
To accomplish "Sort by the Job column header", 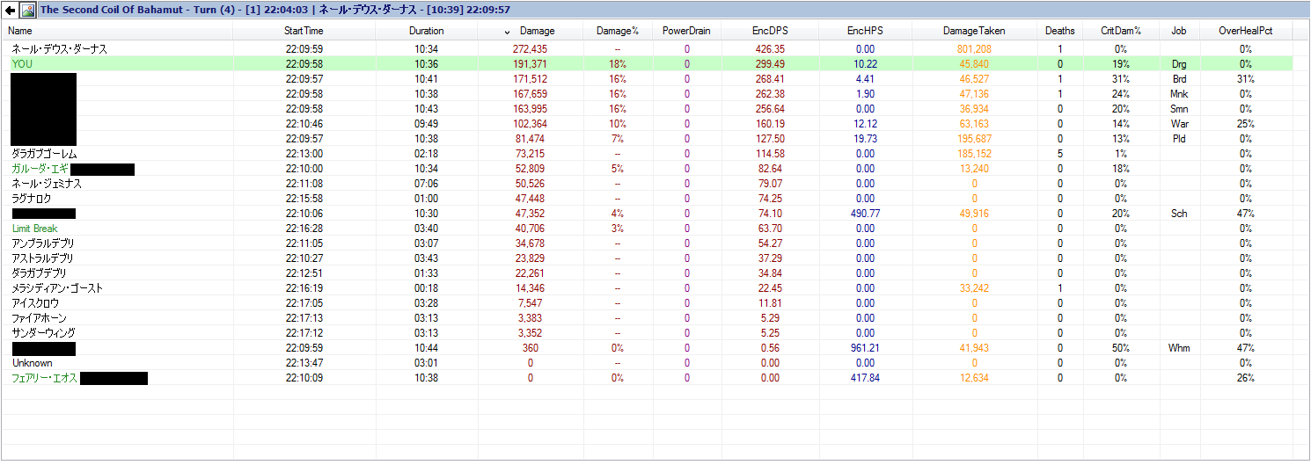I will tap(1179, 31).
